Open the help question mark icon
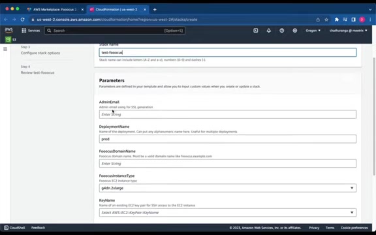Screen dimensions: 376x235 [x=282, y=31]
